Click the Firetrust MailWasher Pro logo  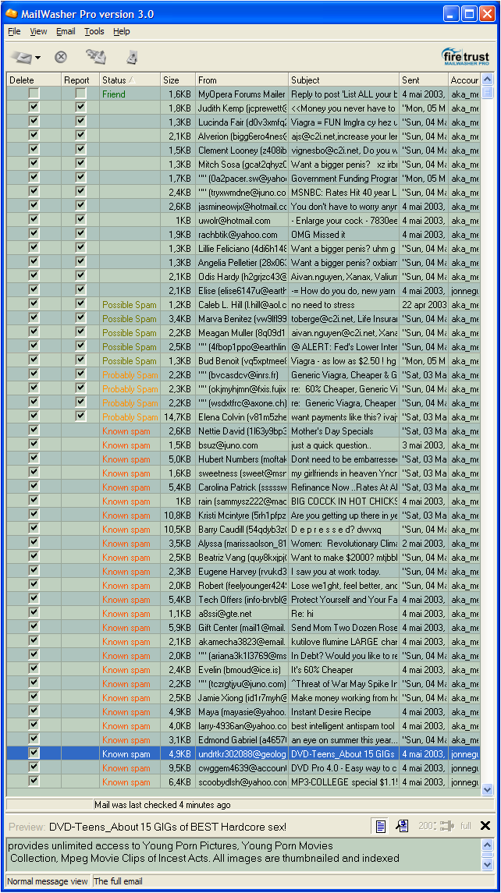[466, 58]
